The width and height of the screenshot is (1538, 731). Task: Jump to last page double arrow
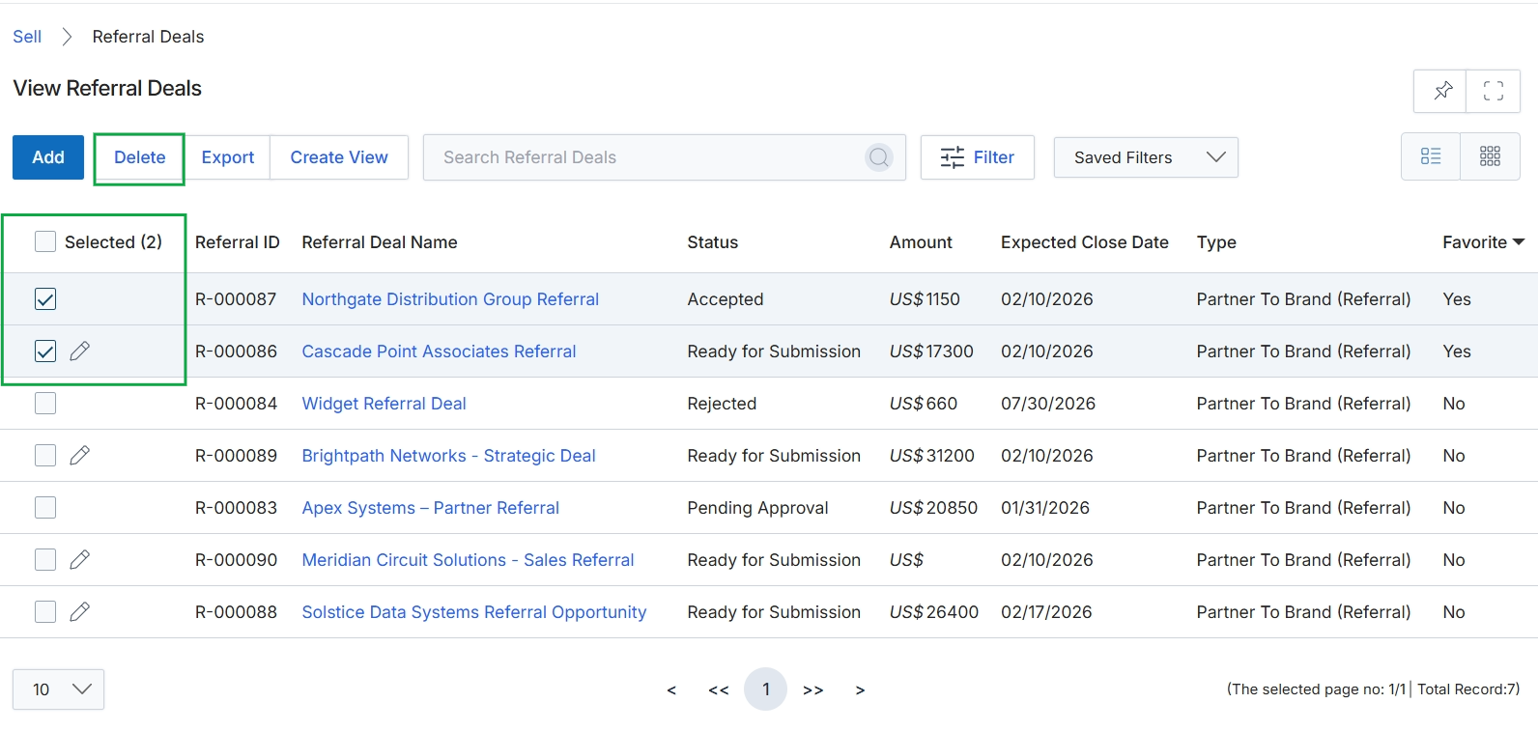coord(813,690)
